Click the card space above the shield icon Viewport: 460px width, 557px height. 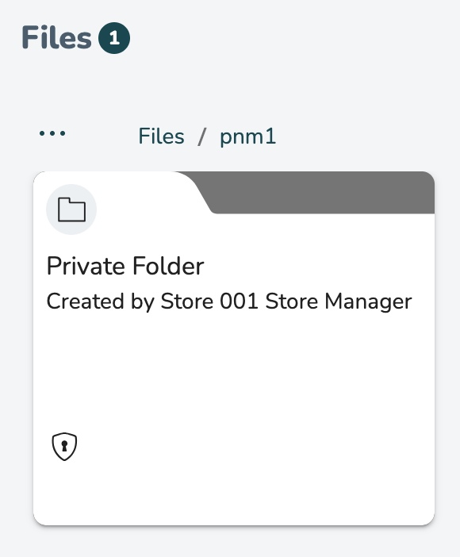64,390
